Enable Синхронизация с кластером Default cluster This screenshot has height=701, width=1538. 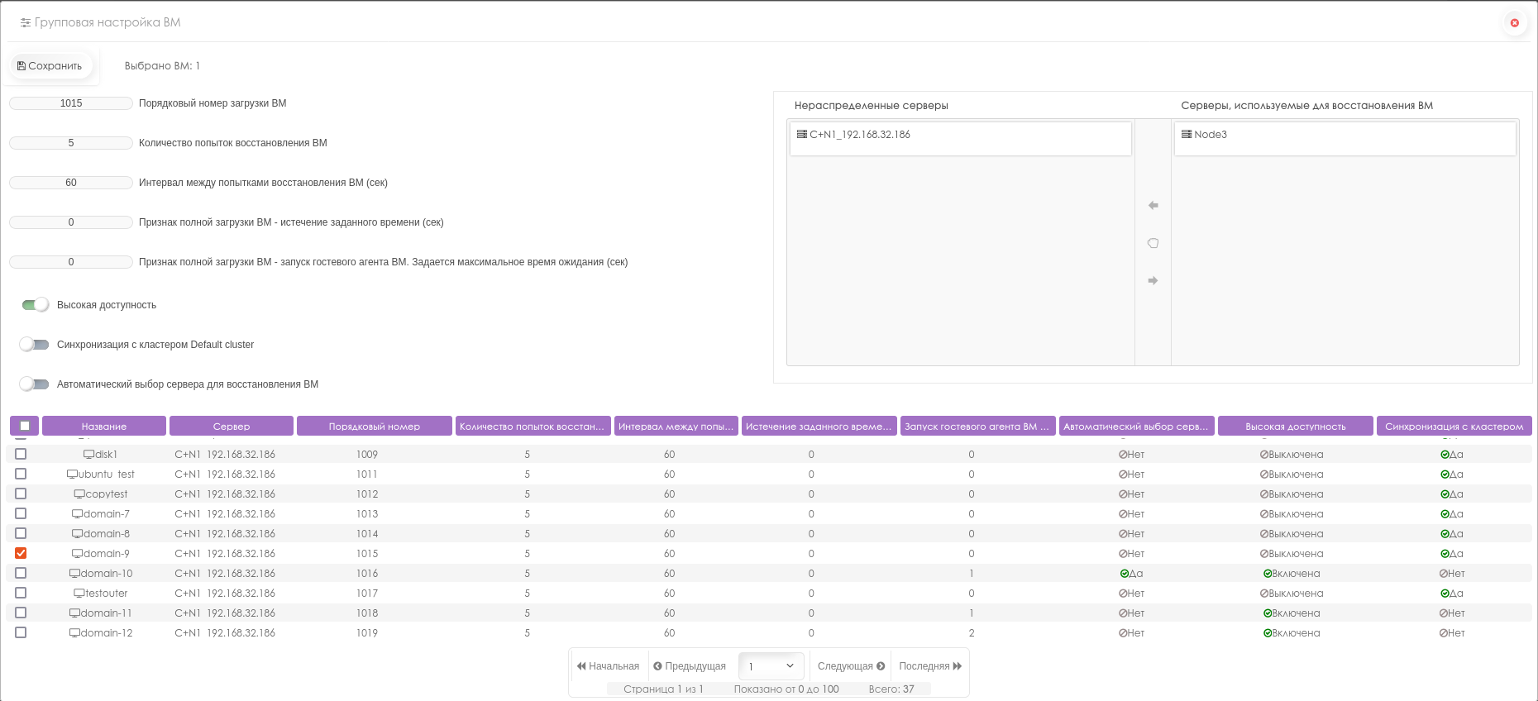coord(35,345)
